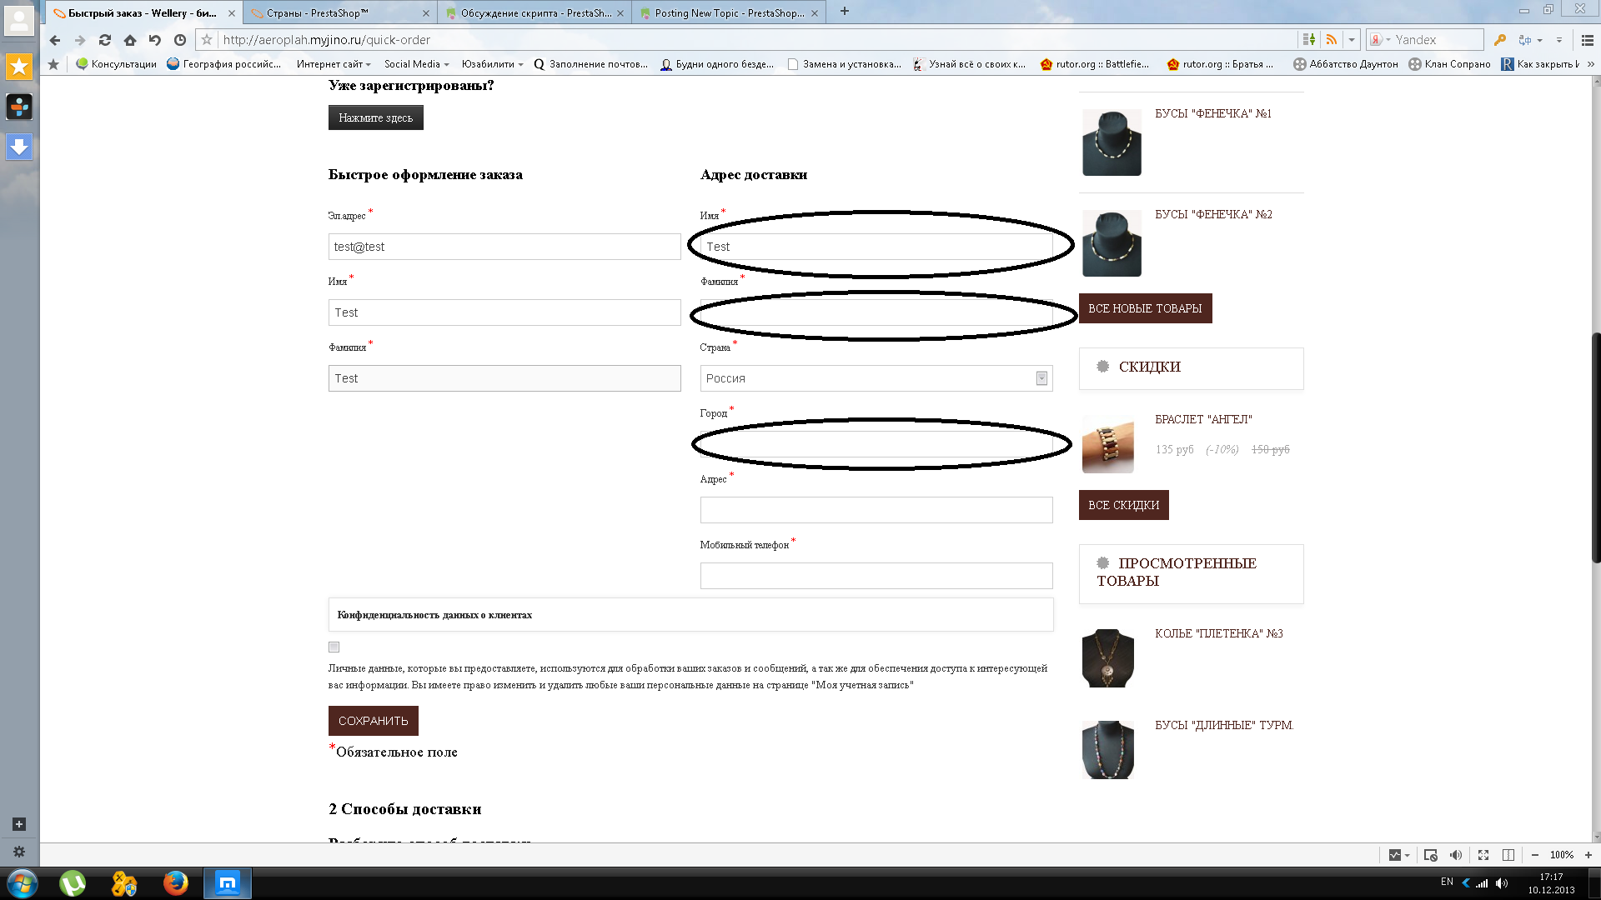Check the privacy agreement checkbox
1601x900 pixels.
click(334, 647)
